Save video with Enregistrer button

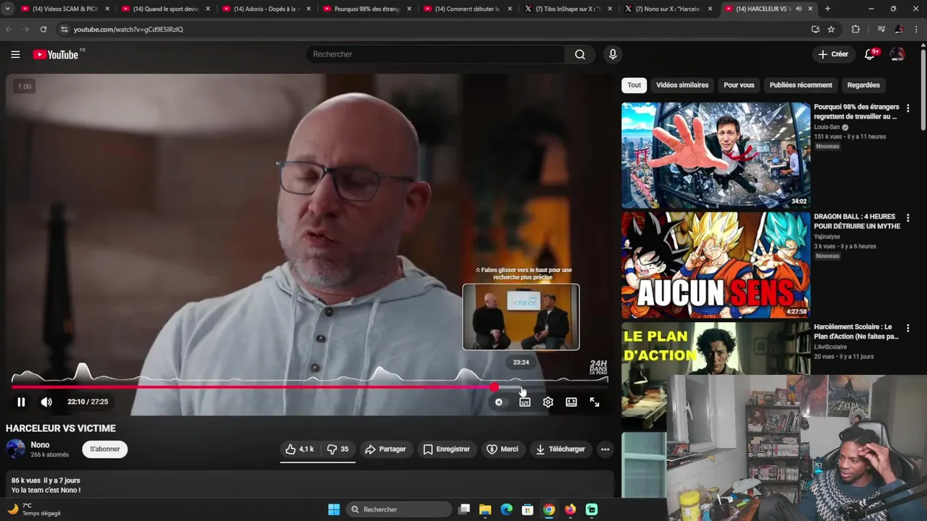click(x=446, y=449)
